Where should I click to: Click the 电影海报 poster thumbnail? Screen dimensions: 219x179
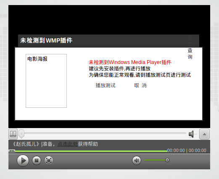[x=46, y=81]
